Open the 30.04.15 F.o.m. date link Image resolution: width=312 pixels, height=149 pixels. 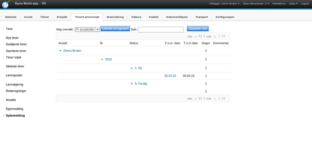(170, 76)
